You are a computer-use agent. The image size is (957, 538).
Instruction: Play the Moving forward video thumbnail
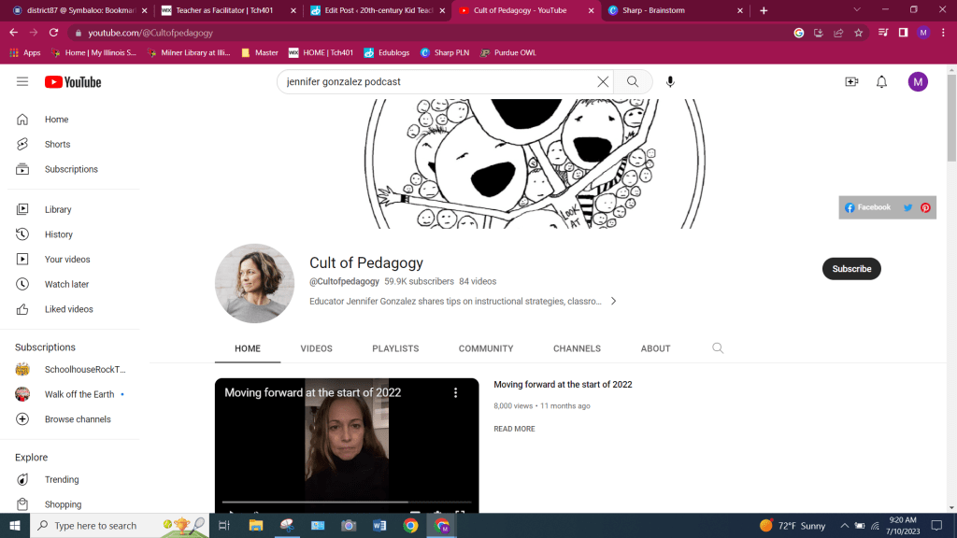click(x=347, y=446)
